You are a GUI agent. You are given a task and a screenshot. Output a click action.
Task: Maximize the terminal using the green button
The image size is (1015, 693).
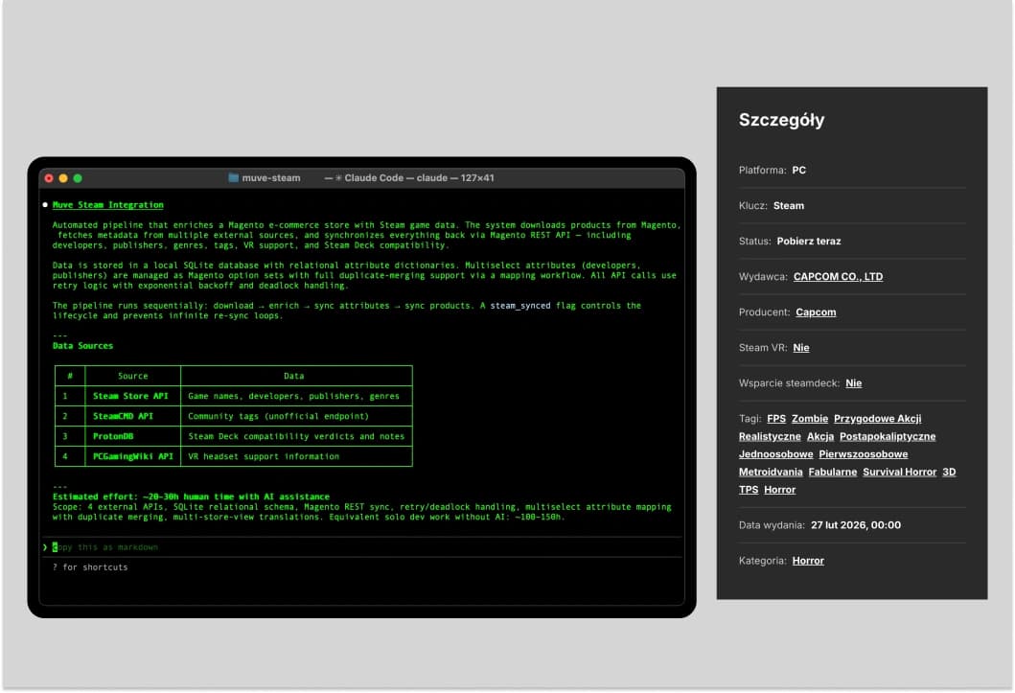(78, 178)
